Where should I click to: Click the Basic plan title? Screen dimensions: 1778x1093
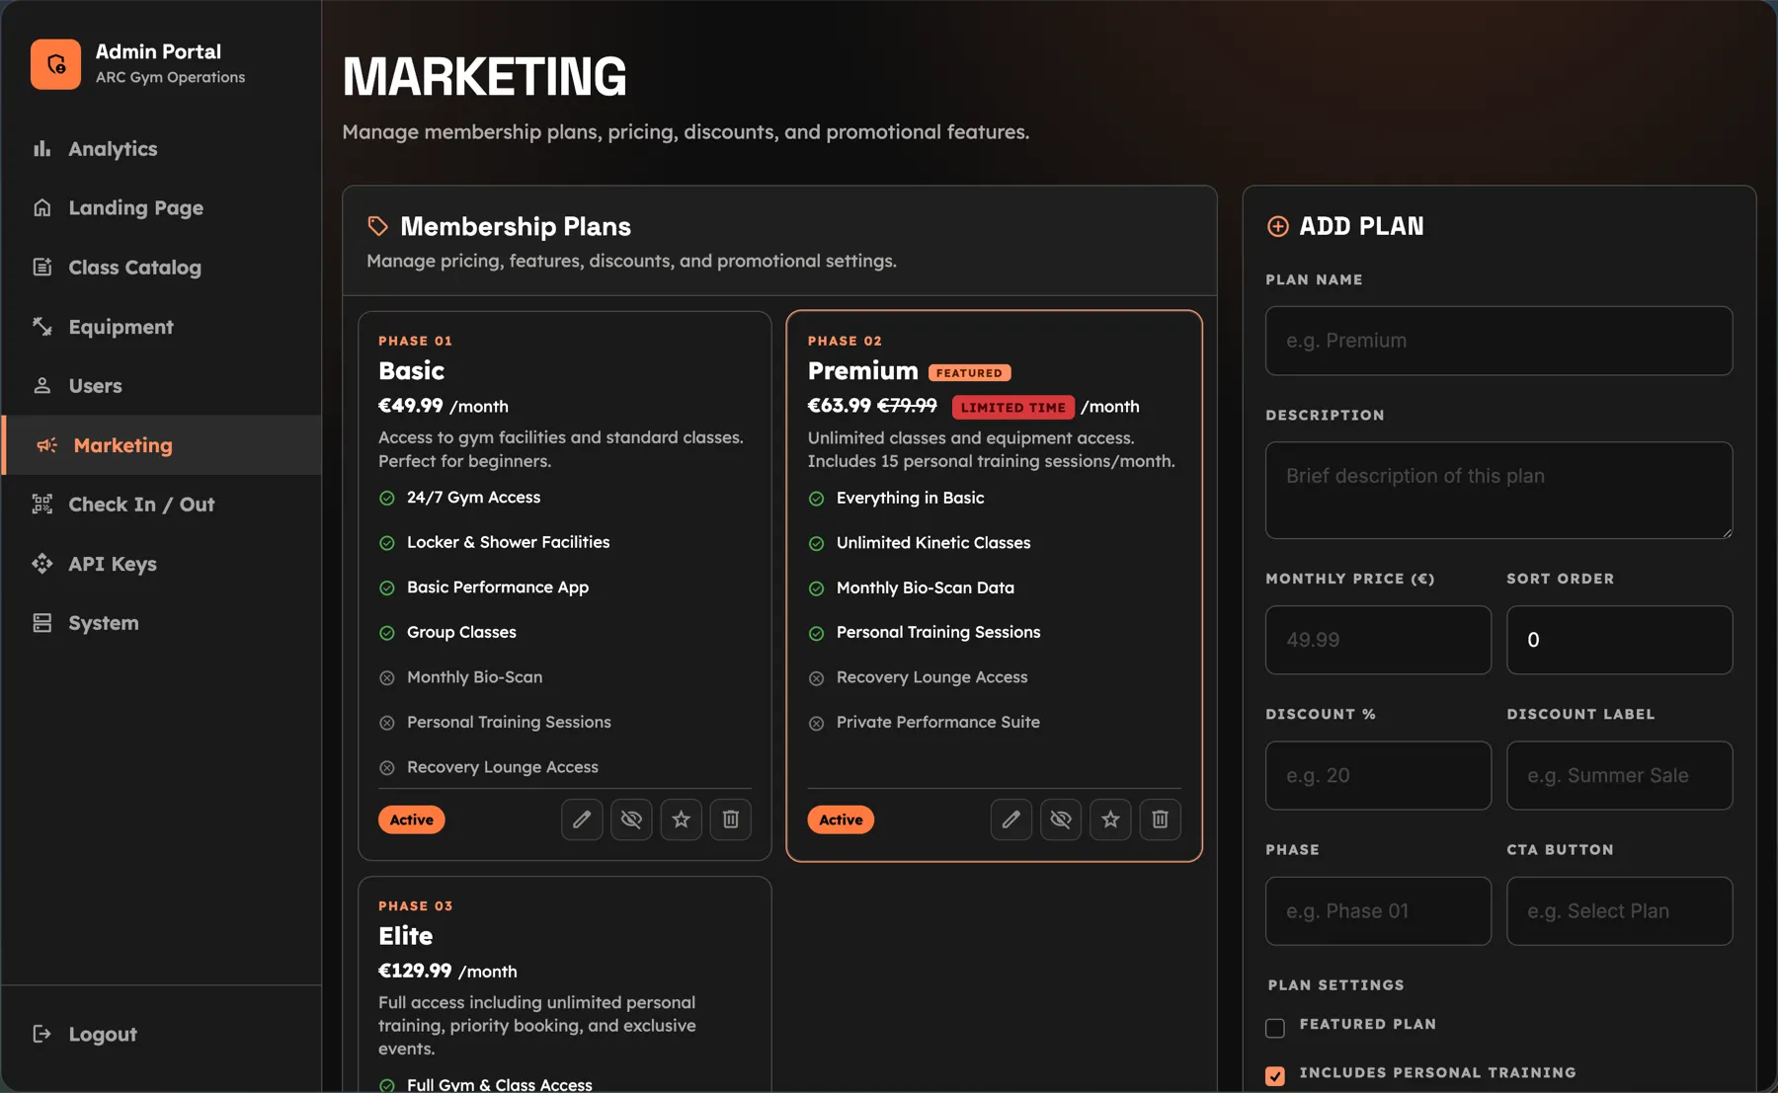click(411, 371)
